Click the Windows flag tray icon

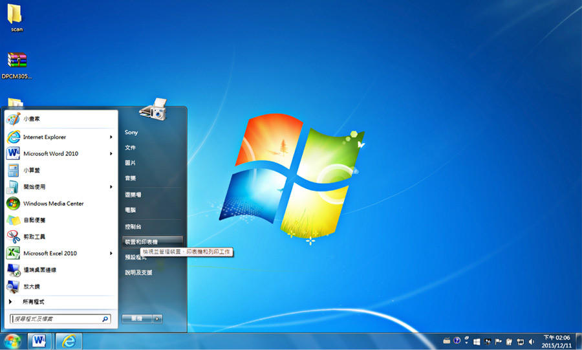click(x=477, y=342)
